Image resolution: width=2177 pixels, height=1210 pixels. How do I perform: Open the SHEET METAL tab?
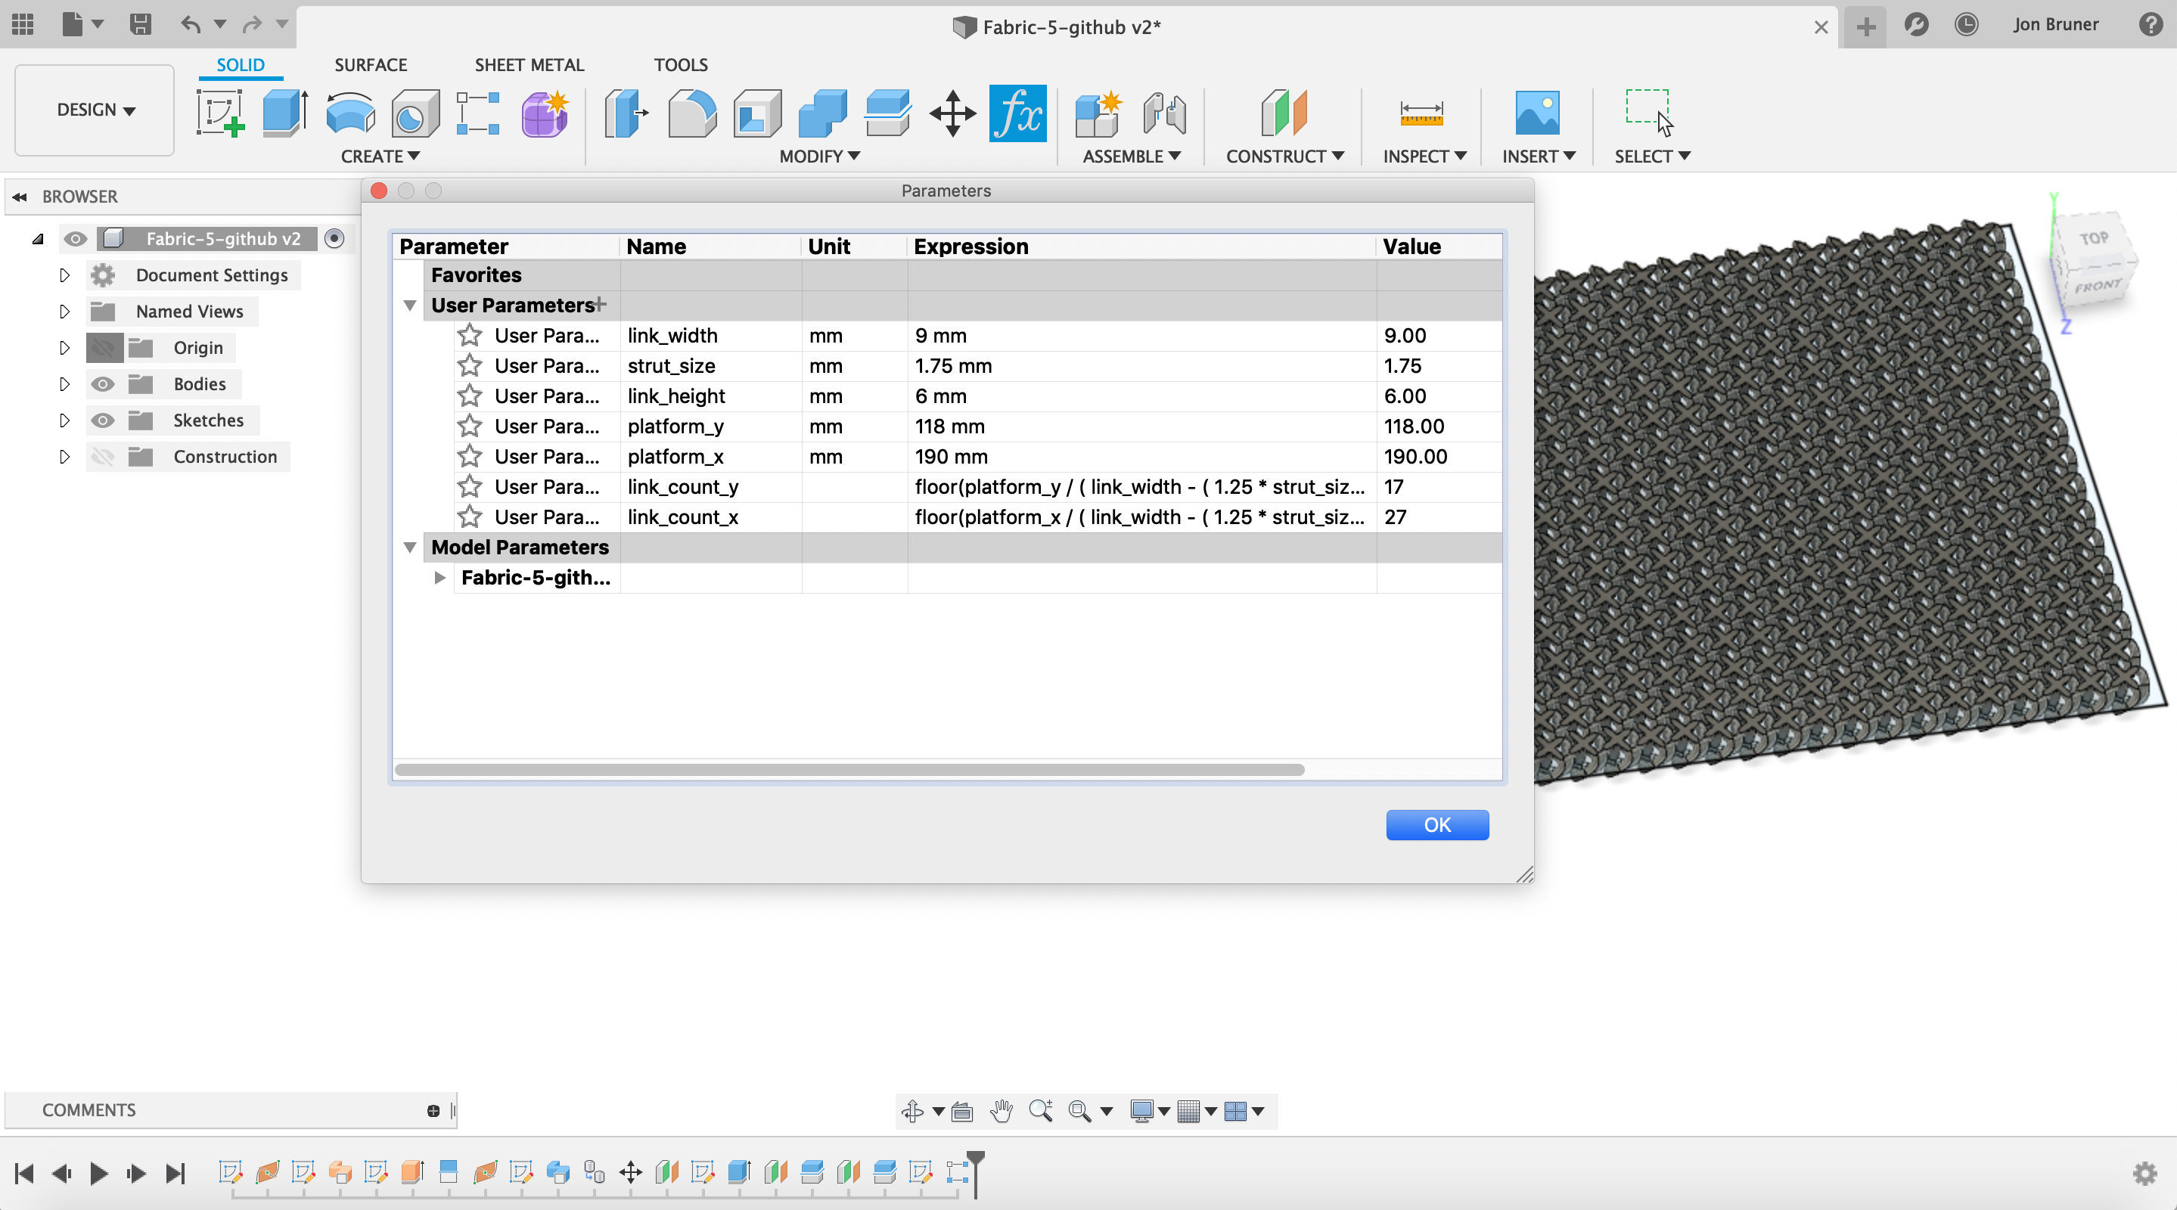pyautogui.click(x=529, y=65)
